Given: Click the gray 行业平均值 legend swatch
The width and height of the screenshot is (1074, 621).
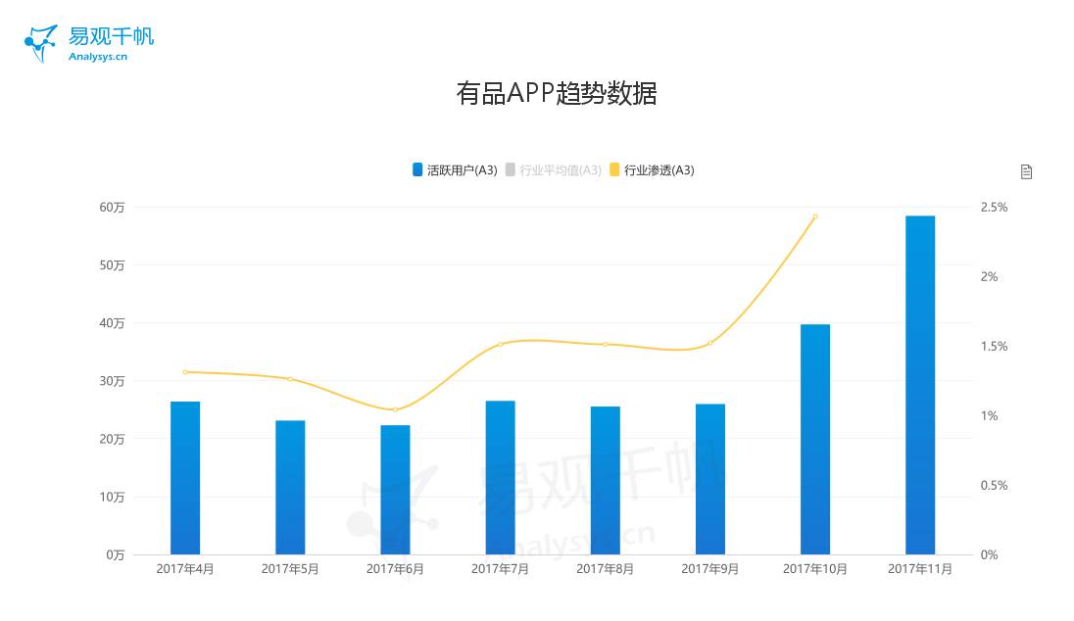Looking at the screenshot, I should [x=511, y=169].
